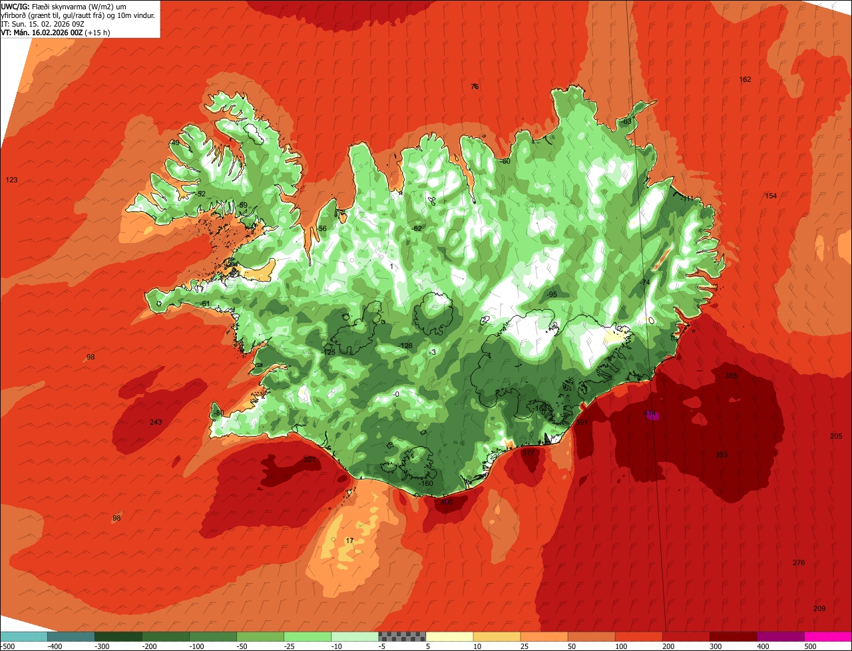The image size is (852, 651).
Task: Click the legend swatch between 50 and 100
Action: [591, 636]
